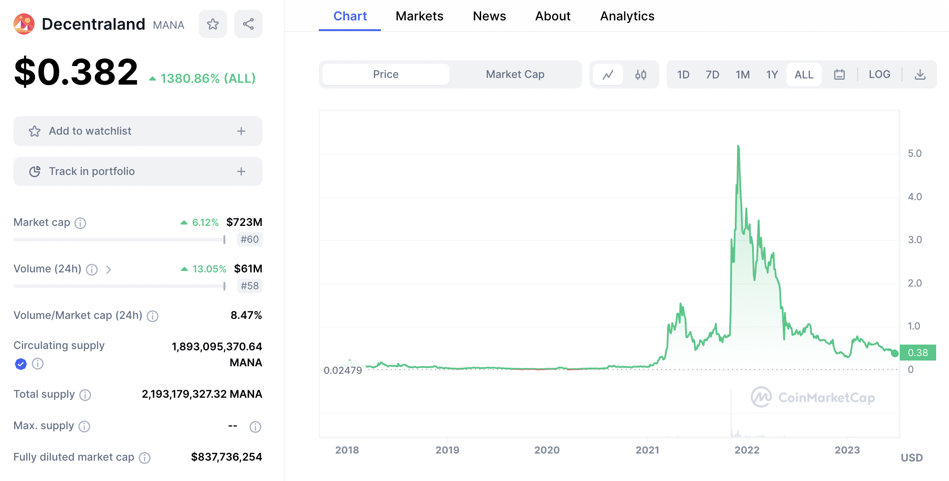Viewport: 949px width, 481px height.
Task: Click Volume rank #58 badge
Action: tap(250, 286)
